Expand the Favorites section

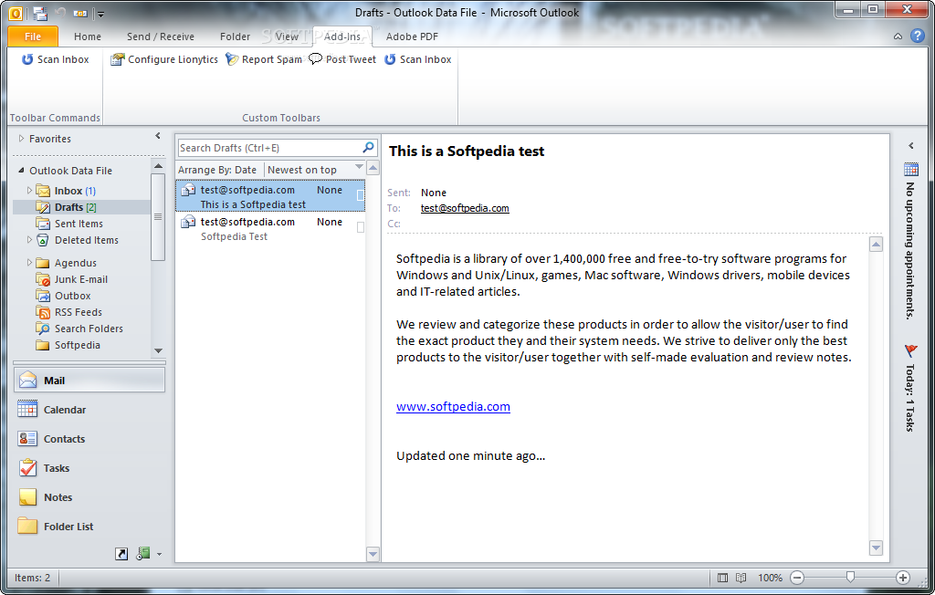pyautogui.click(x=22, y=139)
